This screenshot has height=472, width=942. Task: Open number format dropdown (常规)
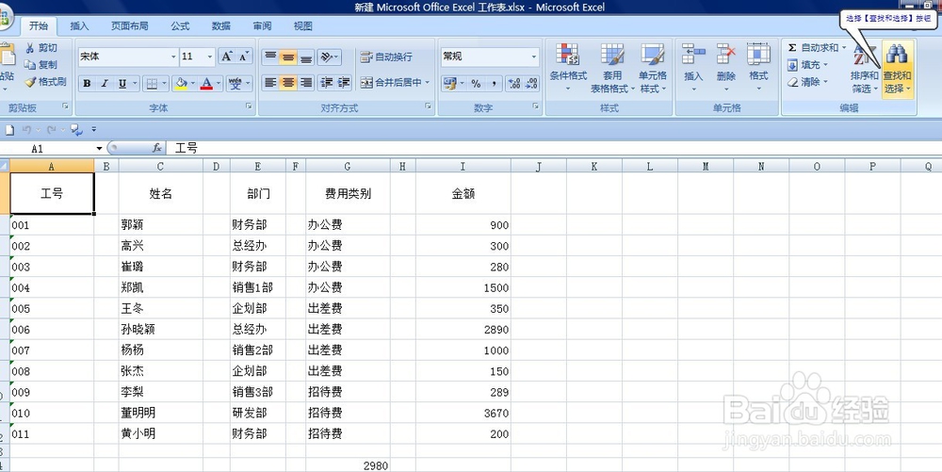(x=534, y=57)
